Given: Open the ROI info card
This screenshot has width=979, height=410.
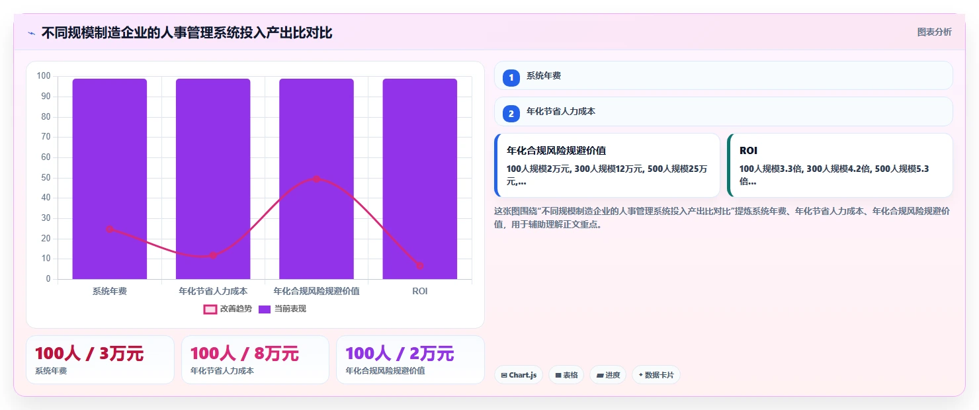Looking at the screenshot, I should [840, 165].
